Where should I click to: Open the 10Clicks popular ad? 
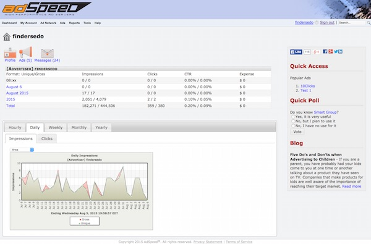point(307,86)
